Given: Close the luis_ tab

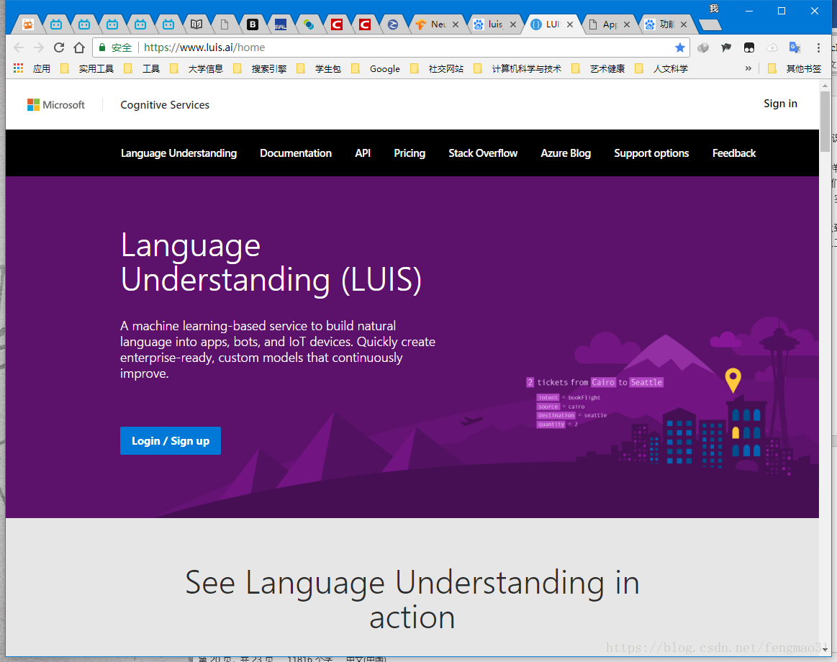Looking at the screenshot, I should (x=513, y=24).
